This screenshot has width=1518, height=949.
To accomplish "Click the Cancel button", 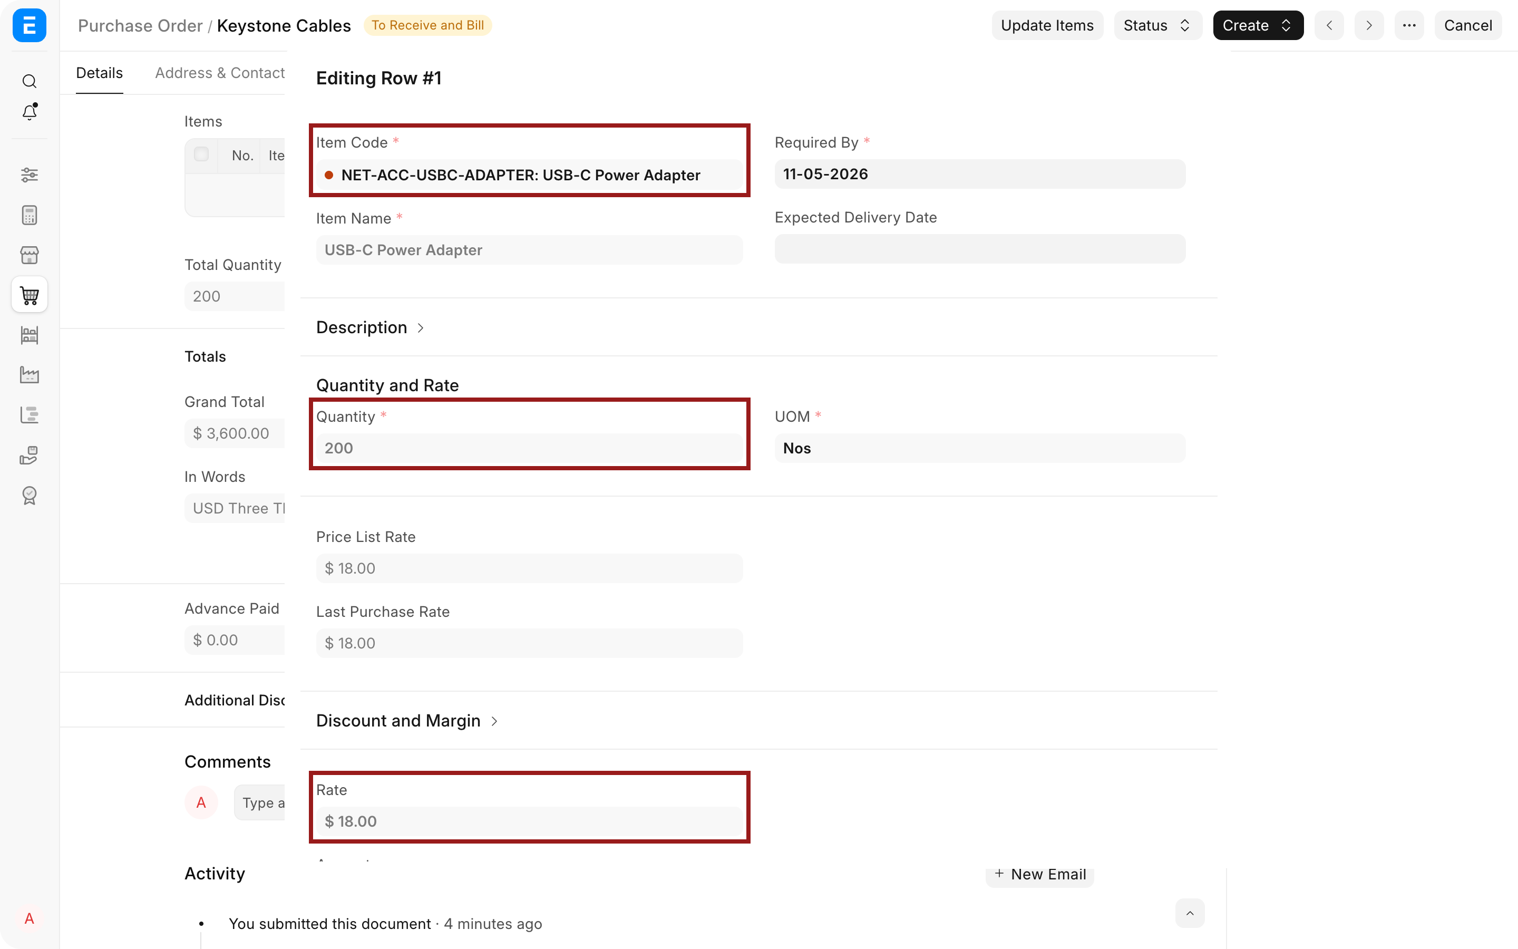I will click(x=1467, y=26).
